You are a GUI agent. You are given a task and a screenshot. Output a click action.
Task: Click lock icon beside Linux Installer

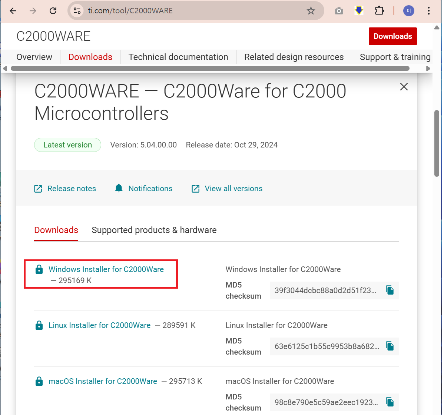39,325
